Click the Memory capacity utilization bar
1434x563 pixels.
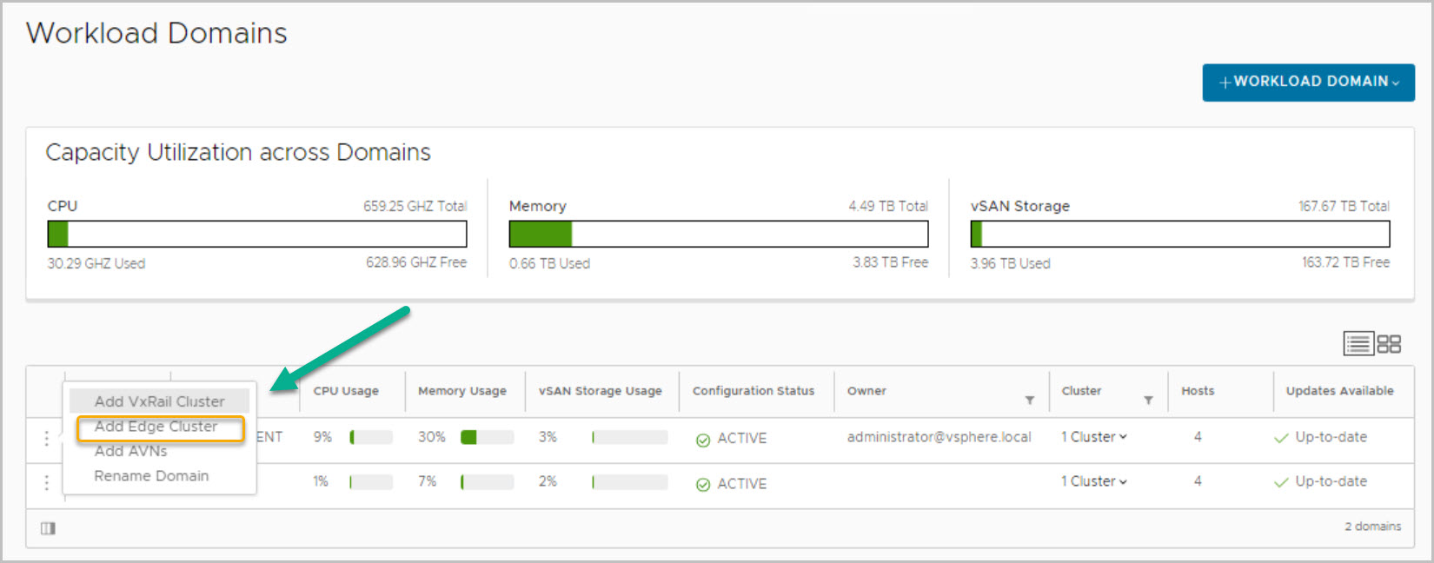pyautogui.click(x=718, y=234)
